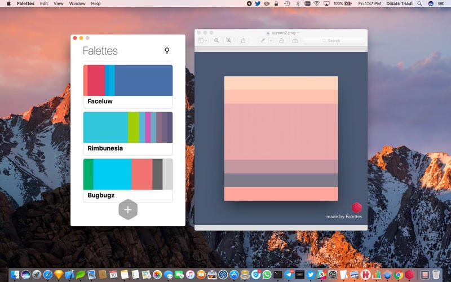Click the Fri 1:37 PM clock

coord(369,3)
